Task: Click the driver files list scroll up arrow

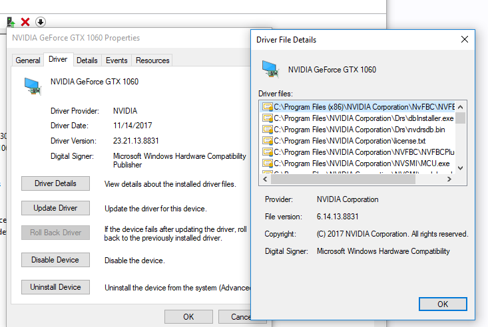Action: tap(461, 107)
